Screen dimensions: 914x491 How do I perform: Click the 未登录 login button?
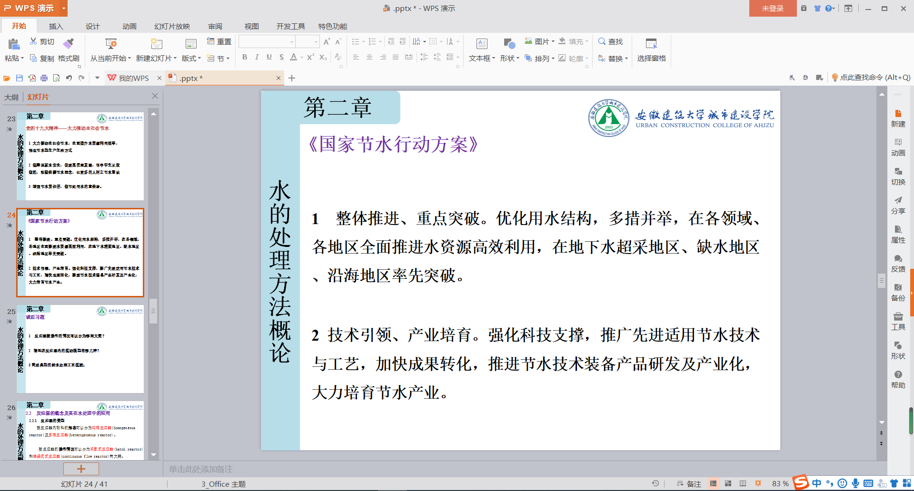click(772, 9)
